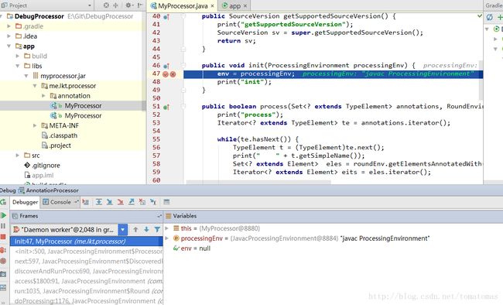Expand the .gradle folder
This screenshot has height=305, width=503.
9,26
